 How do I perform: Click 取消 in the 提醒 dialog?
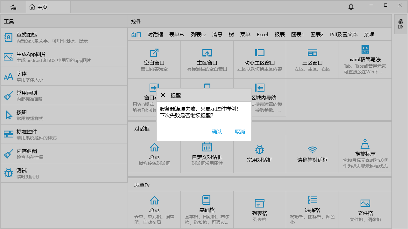[240, 132]
